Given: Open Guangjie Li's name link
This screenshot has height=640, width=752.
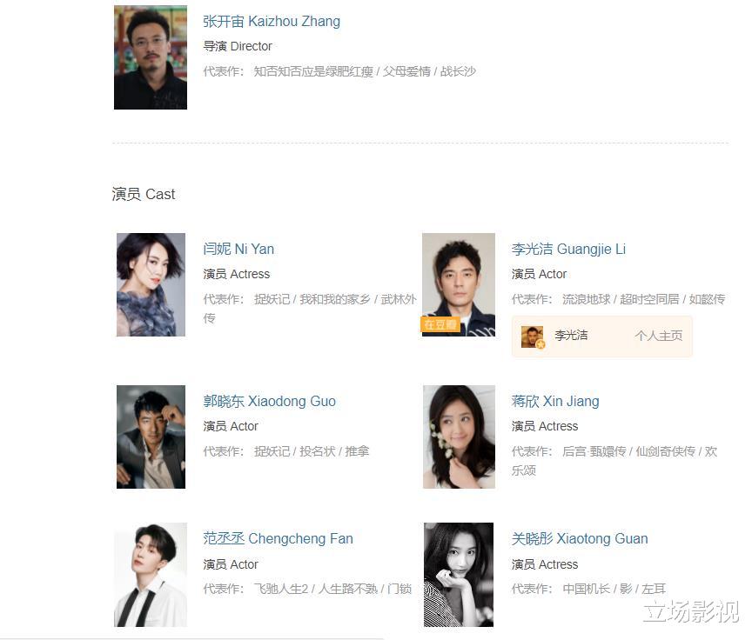Looking at the screenshot, I should 568,249.
